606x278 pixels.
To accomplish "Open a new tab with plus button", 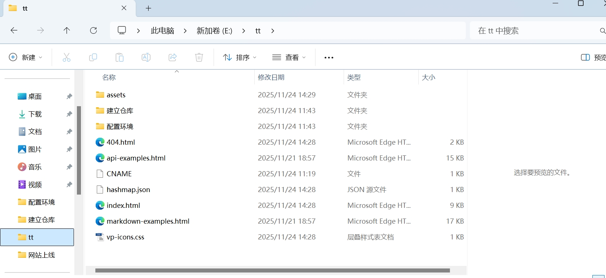I will pos(148,8).
